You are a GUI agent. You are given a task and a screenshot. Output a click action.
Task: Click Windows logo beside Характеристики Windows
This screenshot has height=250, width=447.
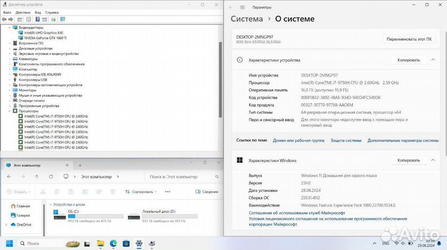[240, 160]
